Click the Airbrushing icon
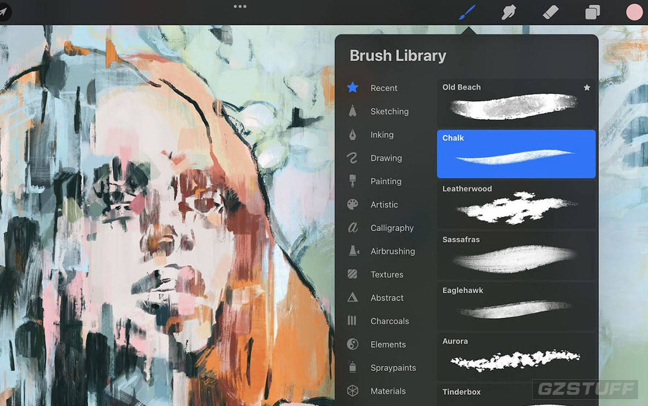The image size is (648, 406). pos(354,251)
